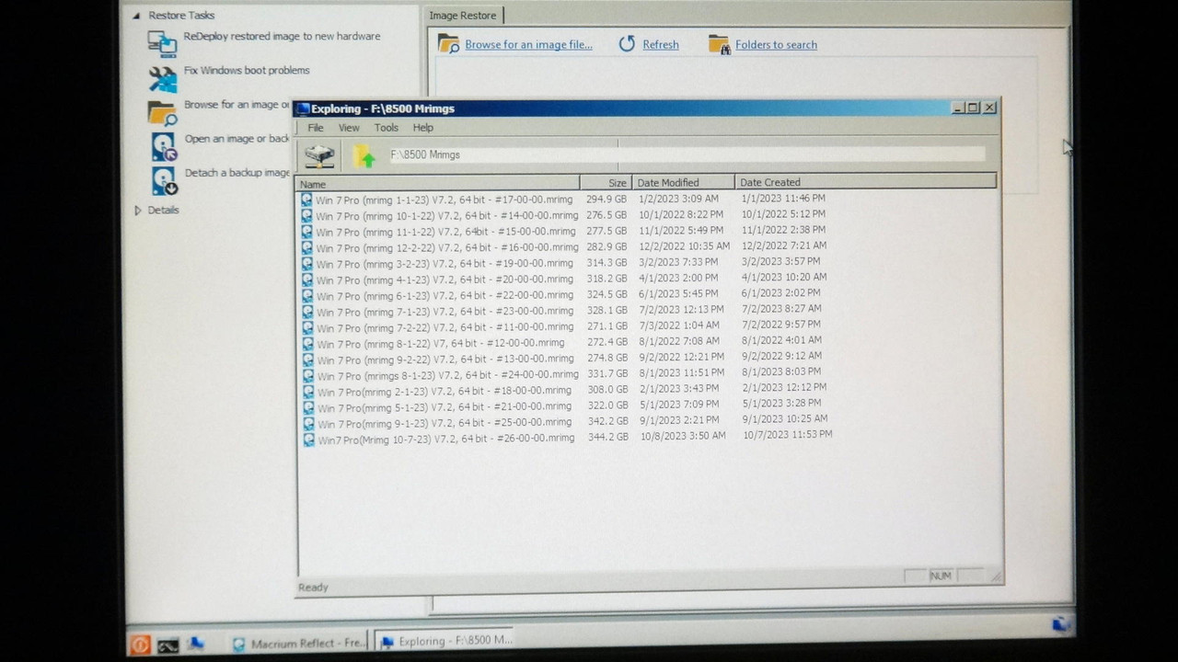
Task: Open the Tools menu
Action: click(x=387, y=128)
